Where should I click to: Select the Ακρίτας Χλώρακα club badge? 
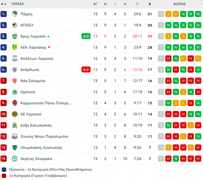[x=15, y=158]
